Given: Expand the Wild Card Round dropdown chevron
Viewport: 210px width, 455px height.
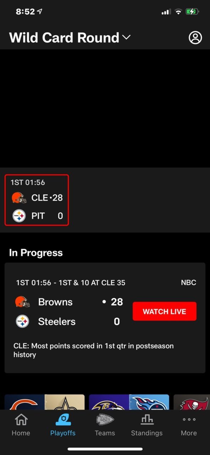Looking at the screenshot, I should (x=126, y=37).
